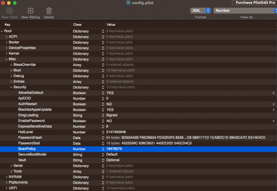Click the config.plist document icon in title
Viewport: 277px width, 191px height.
tap(128, 3)
